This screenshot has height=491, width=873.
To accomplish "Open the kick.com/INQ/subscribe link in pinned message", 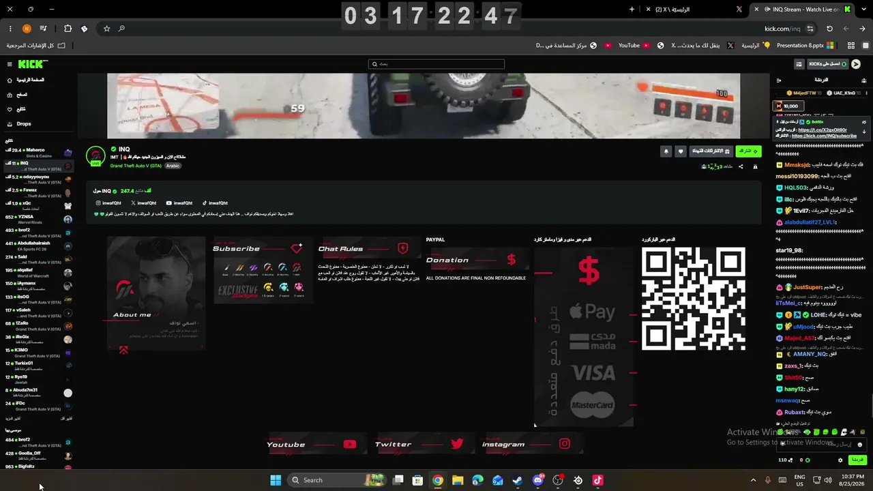I will click(824, 136).
